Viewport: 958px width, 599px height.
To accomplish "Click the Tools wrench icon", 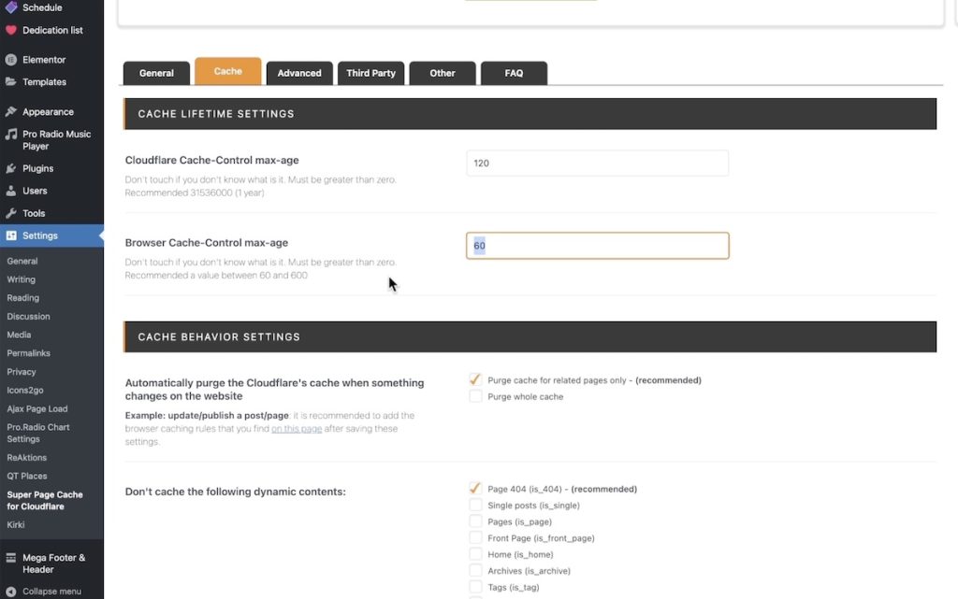I will click(11, 214).
